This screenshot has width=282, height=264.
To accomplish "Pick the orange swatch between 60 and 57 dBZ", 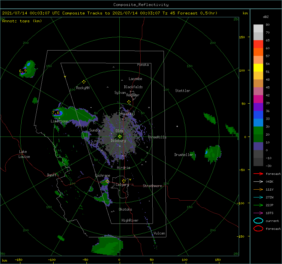I will click(258, 52).
